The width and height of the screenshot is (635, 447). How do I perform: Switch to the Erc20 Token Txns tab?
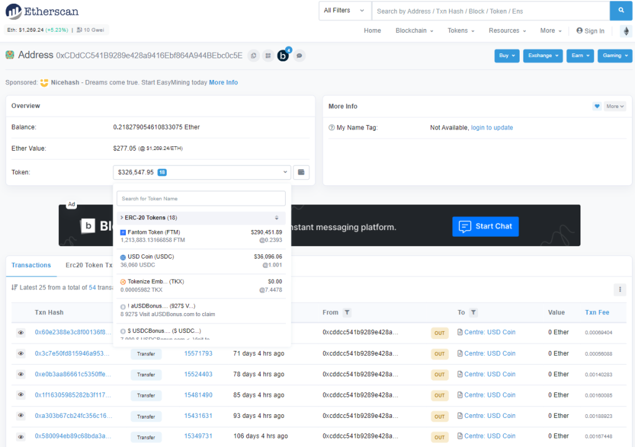[x=89, y=265]
